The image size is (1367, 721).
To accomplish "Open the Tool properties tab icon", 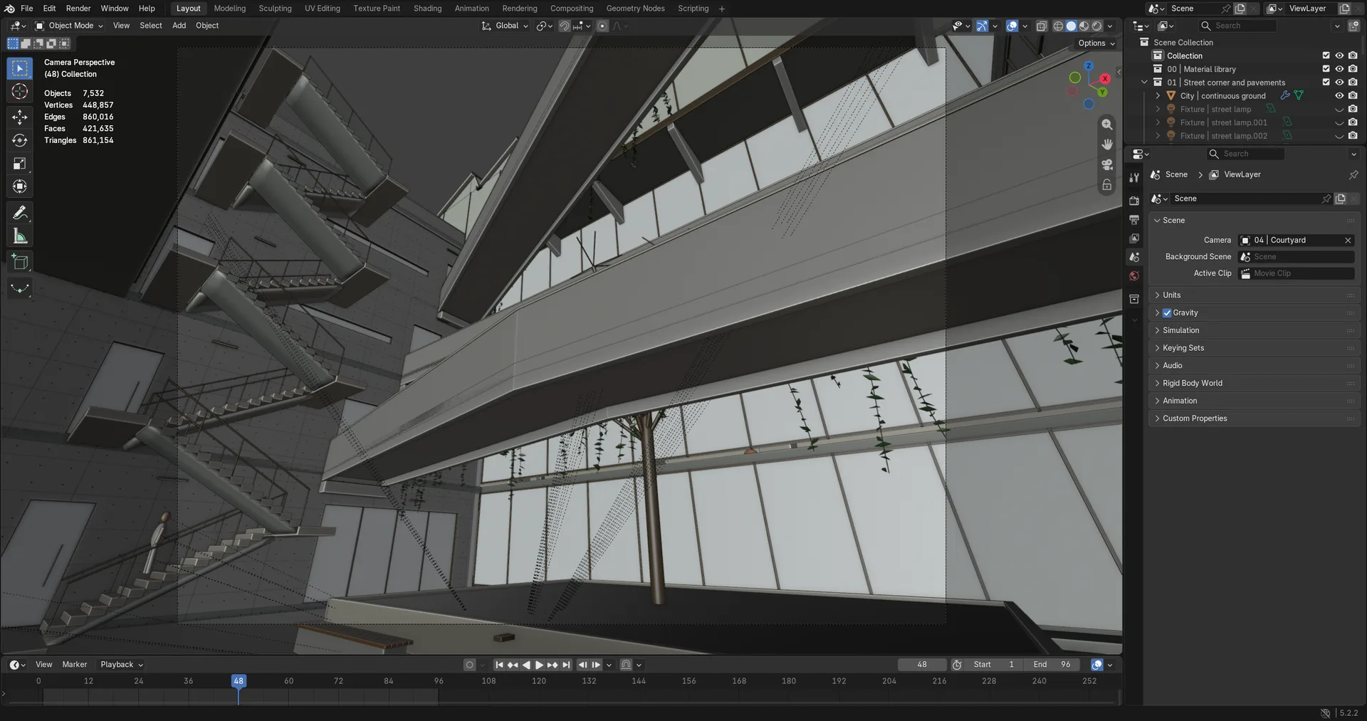I will 1134,178.
